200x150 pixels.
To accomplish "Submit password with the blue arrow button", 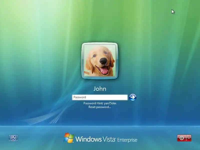I will point(133,97).
